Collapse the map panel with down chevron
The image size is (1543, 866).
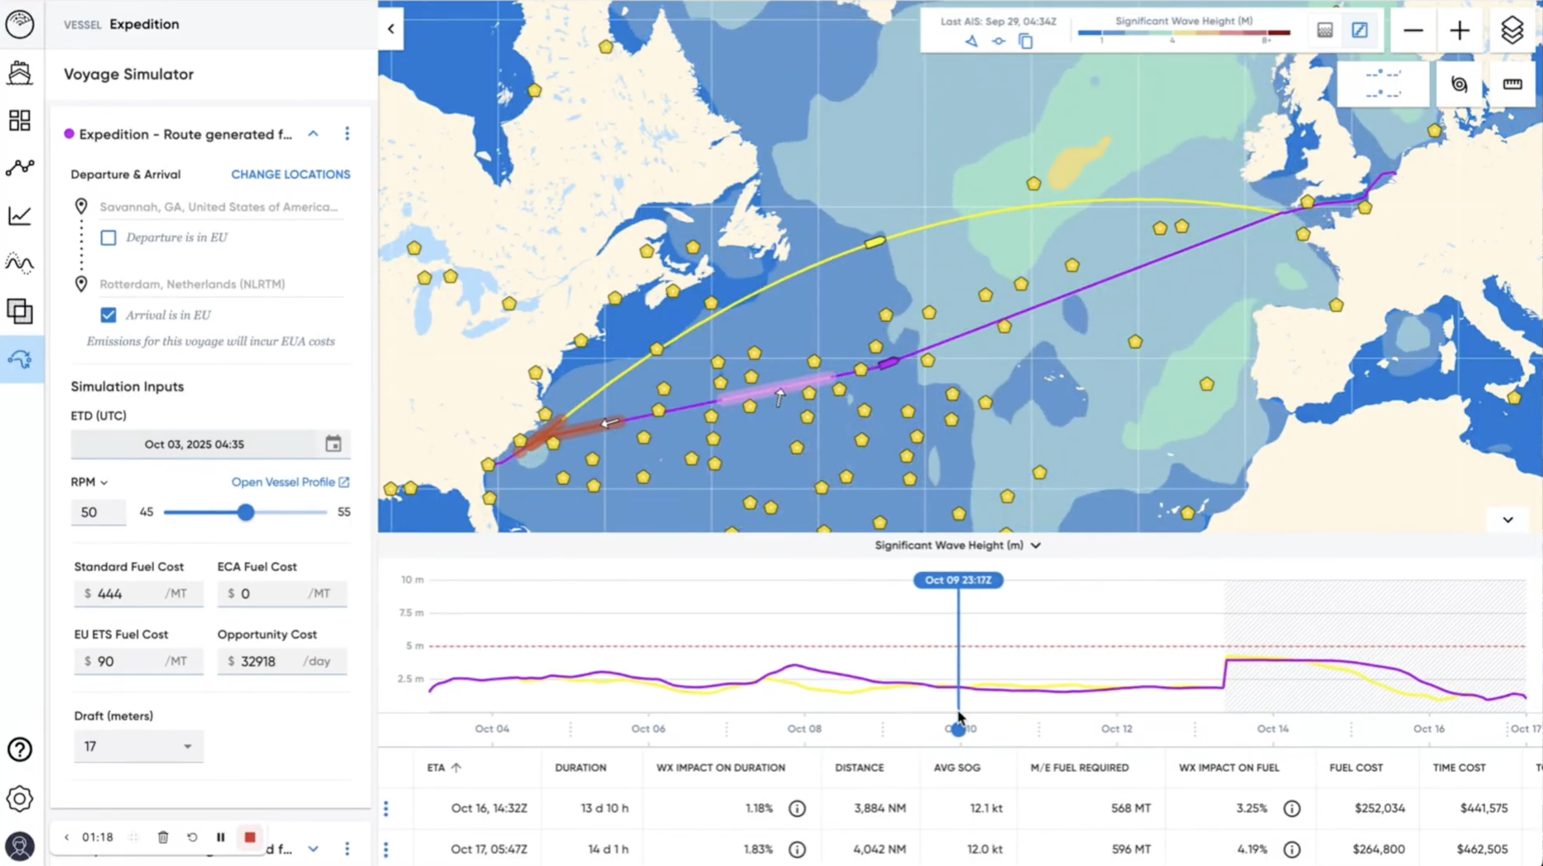(x=1508, y=520)
